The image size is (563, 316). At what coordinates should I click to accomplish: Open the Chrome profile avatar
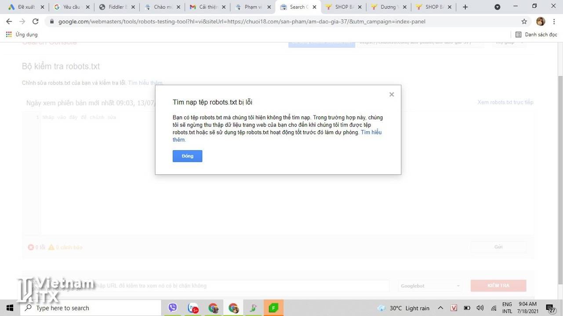(541, 22)
